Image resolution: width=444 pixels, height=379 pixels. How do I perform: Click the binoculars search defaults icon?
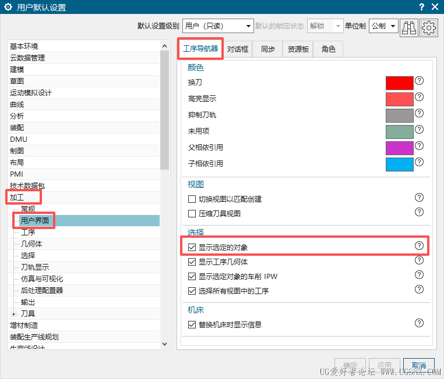click(409, 28)
